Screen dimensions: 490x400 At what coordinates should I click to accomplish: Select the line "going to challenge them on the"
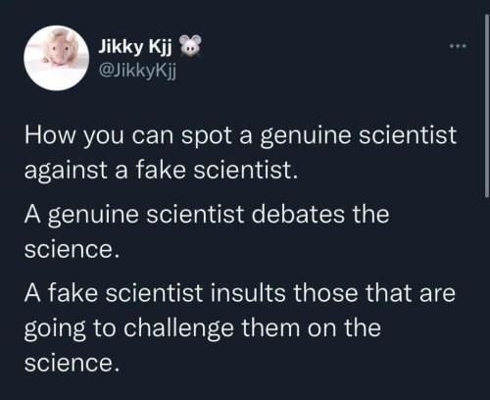click(202, 328)
